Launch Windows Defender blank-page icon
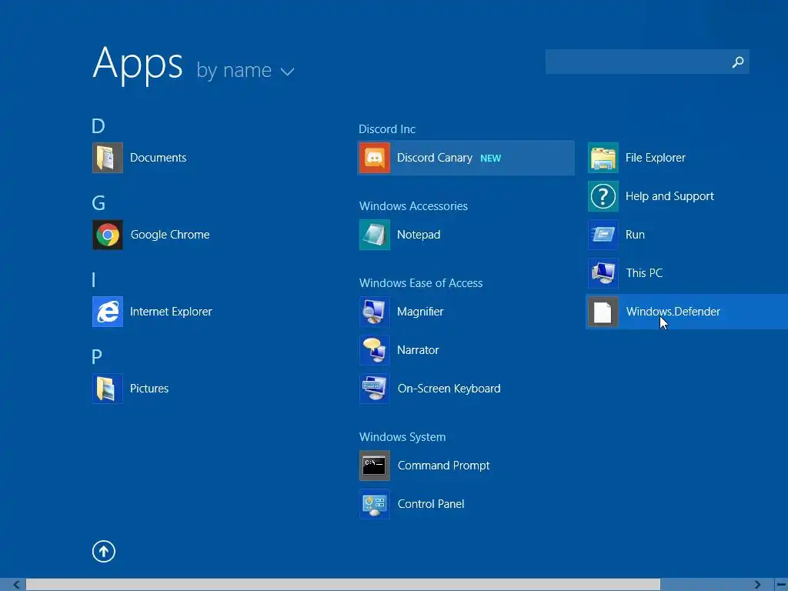 click(603, 312)
